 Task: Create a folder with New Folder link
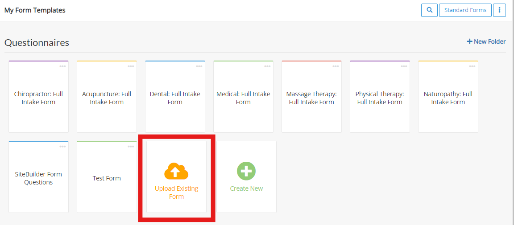[486, 41]
